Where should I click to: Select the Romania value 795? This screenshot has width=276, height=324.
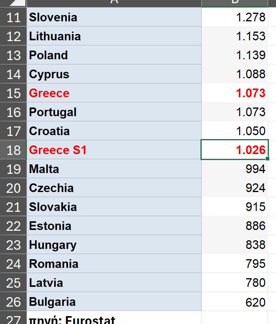coord(235,264)
